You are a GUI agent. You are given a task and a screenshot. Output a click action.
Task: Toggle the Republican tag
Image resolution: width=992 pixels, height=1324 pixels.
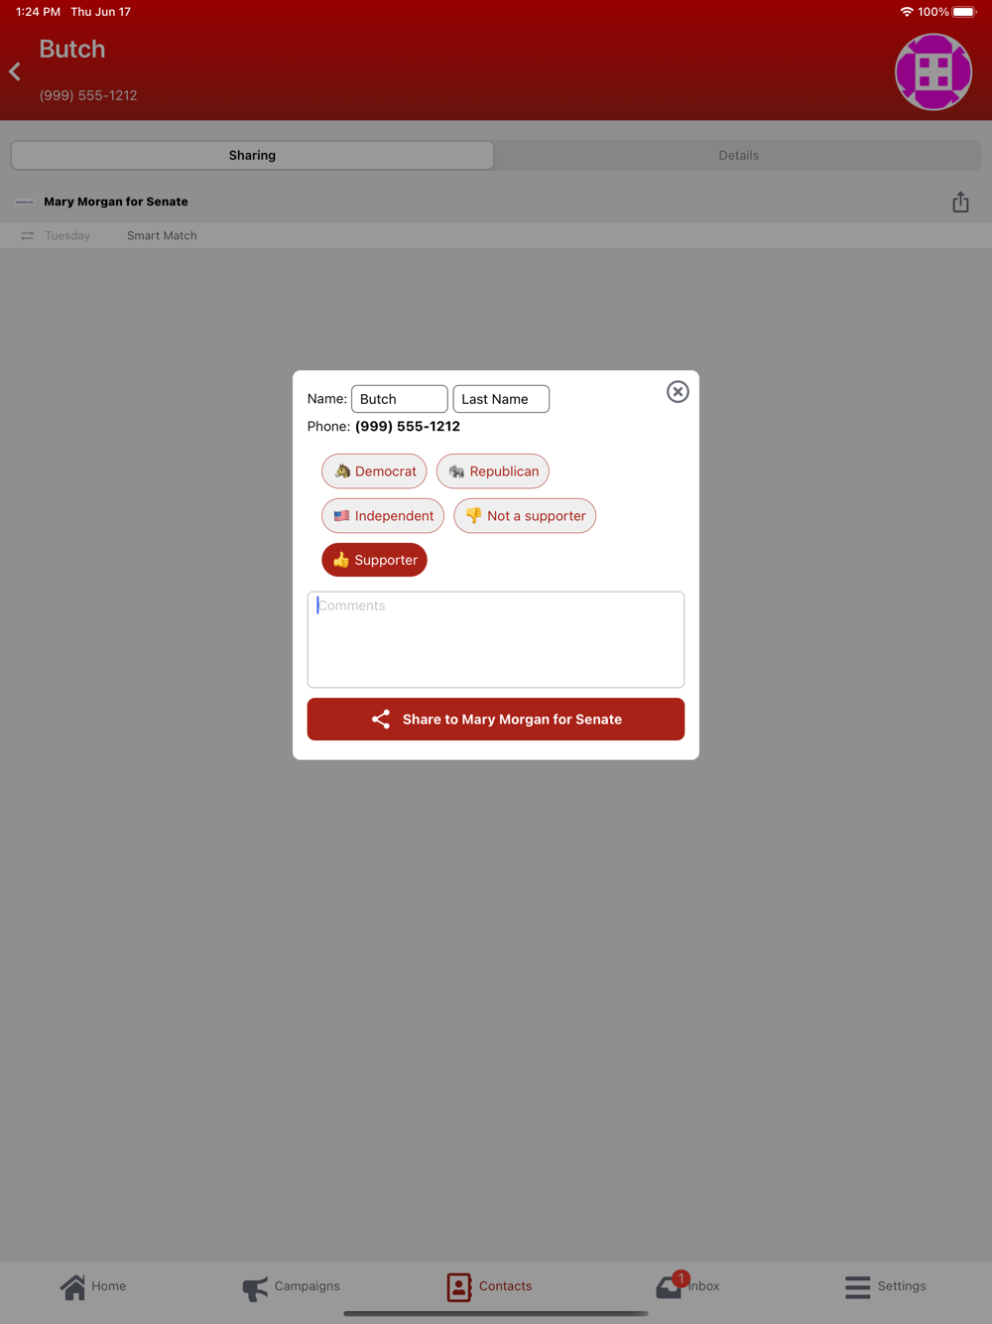(x=493, y=471)
